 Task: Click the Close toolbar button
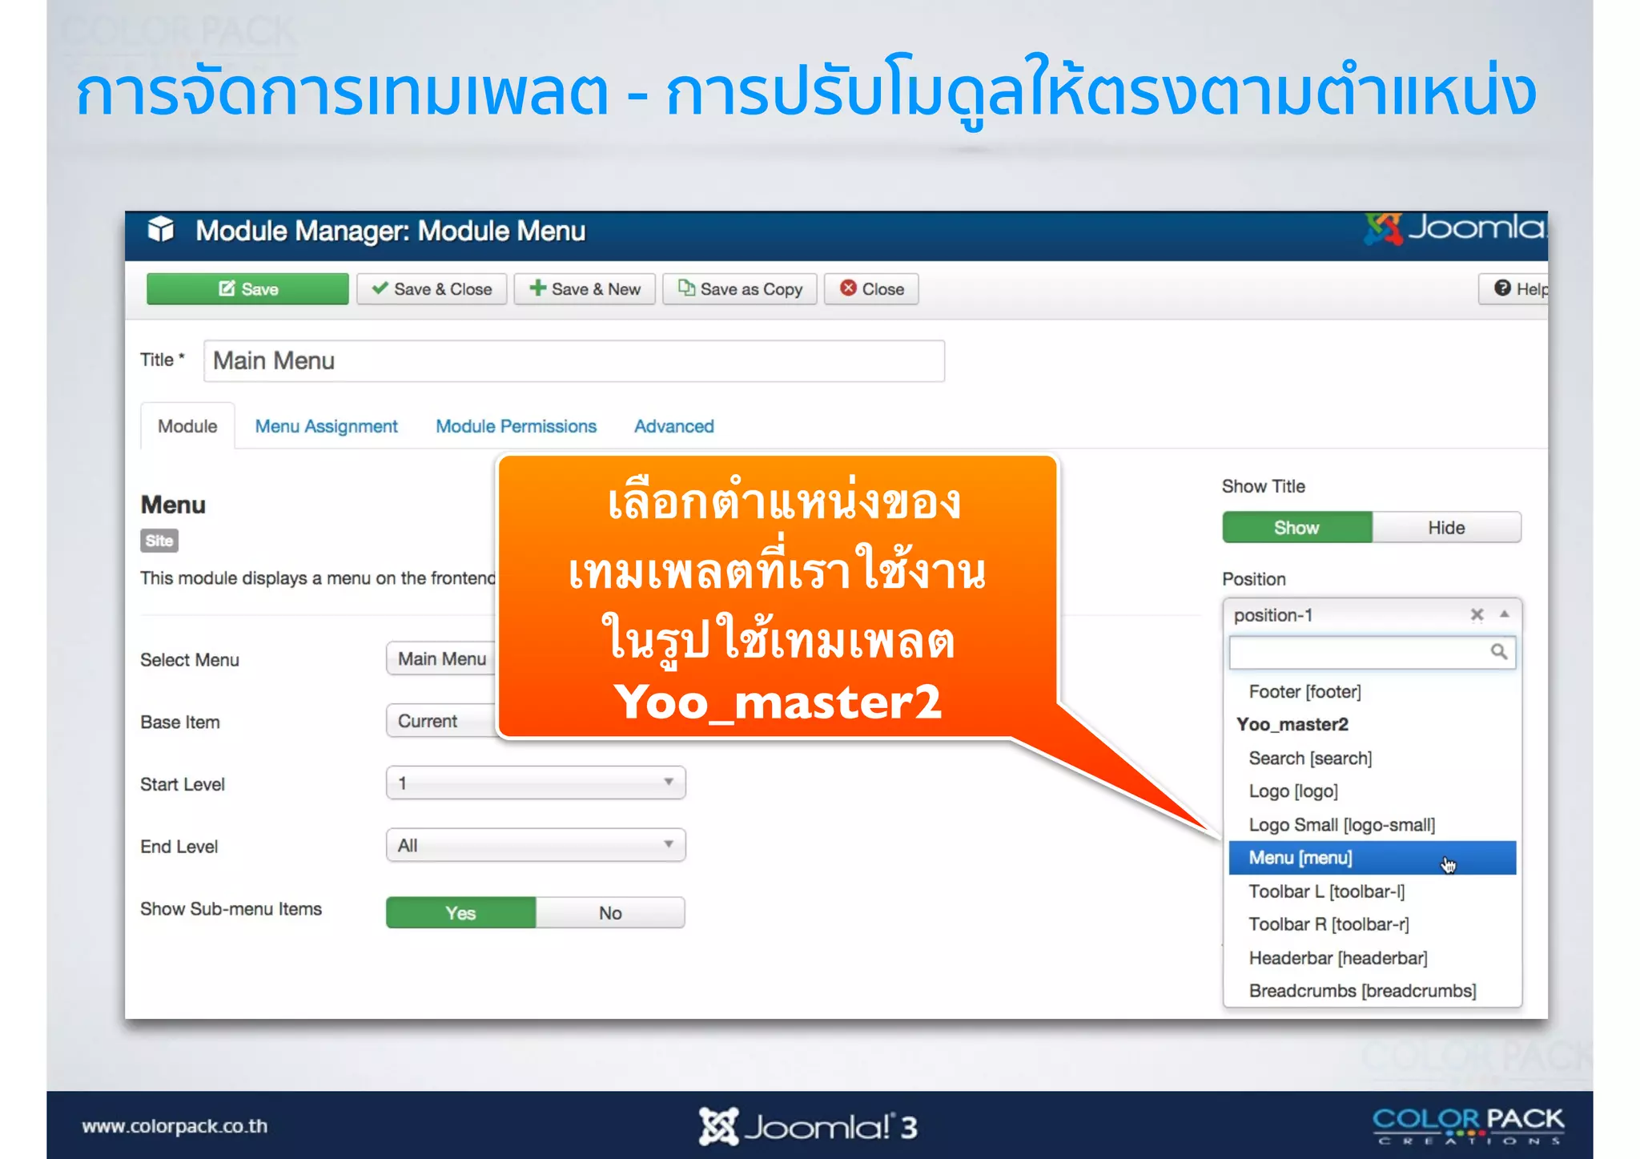(x=871, y=289)
